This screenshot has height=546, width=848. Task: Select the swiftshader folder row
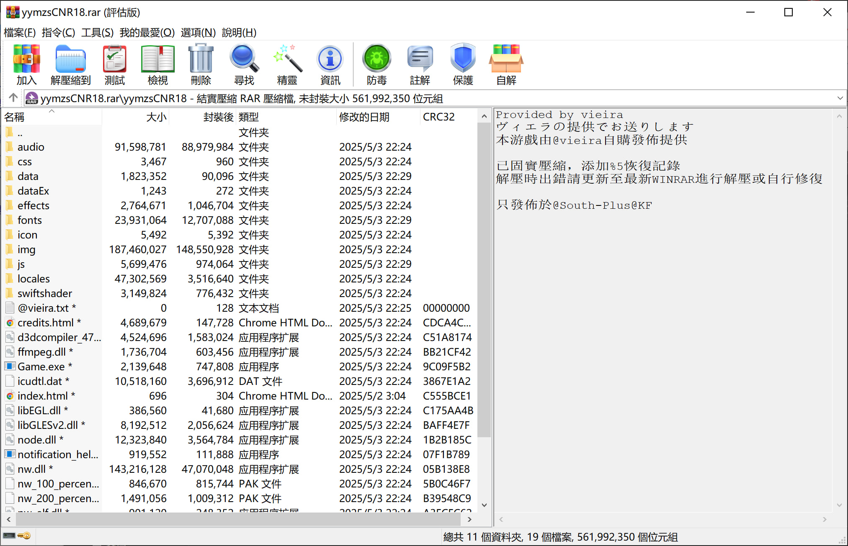point(240,293)
